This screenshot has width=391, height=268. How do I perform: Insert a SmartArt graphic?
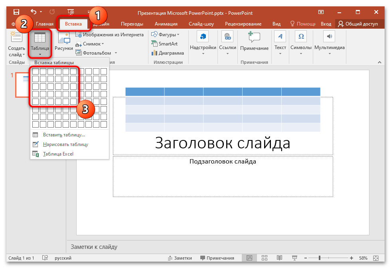[x=164, y=44]
